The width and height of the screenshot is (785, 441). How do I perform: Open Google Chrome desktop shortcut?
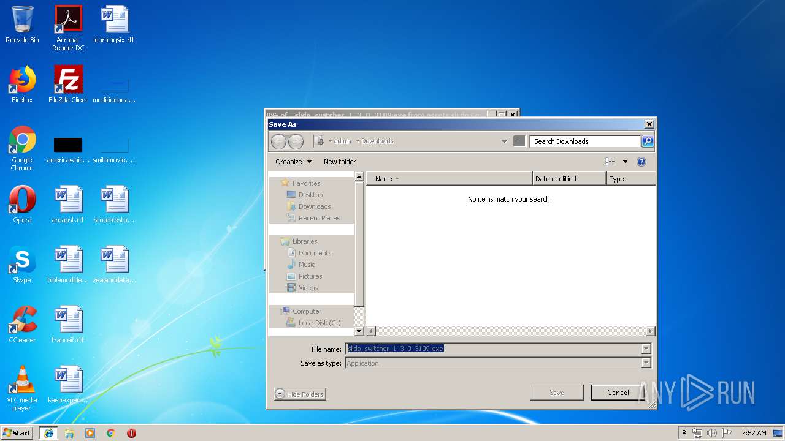tap(22, 148)
